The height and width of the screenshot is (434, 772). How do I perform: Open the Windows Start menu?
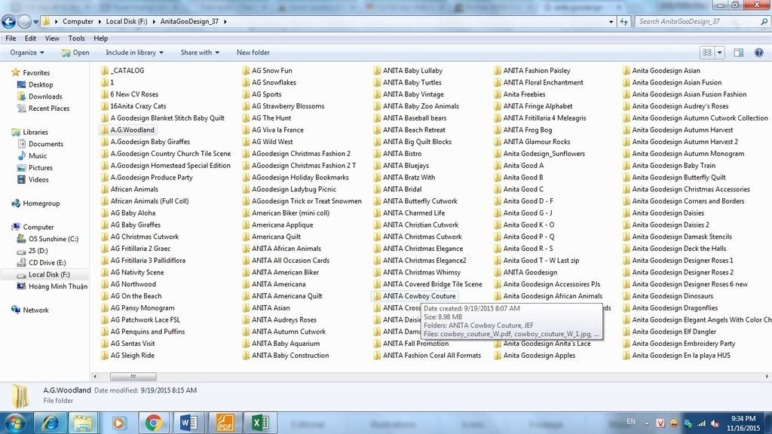point(14,423)
